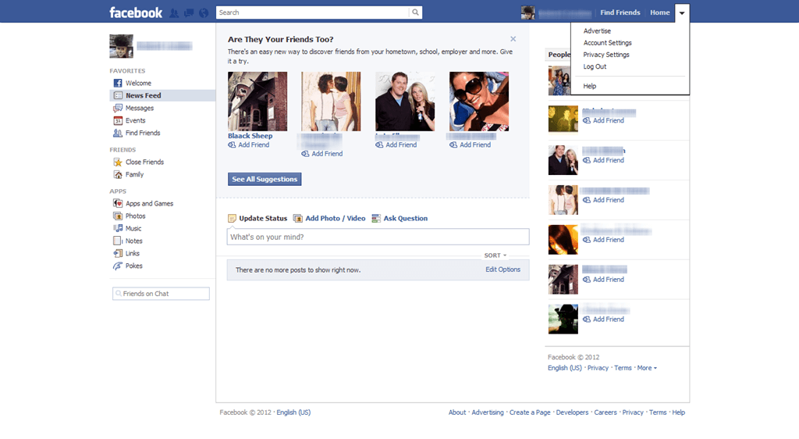
Task: Dismiss the Are They Your Friends Too box
Action: click(513, 39)
